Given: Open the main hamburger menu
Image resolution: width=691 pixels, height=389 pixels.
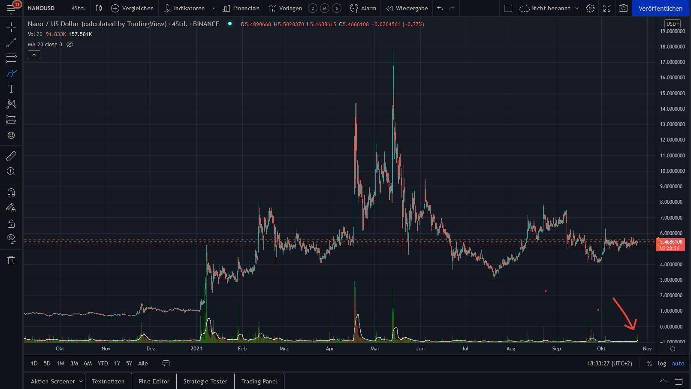Looking at the screenshot, I should [x=11, y=8].
